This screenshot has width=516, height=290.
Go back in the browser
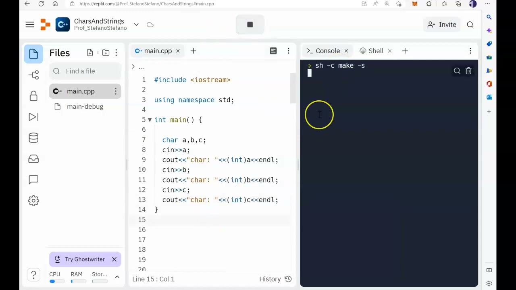coord(27,4)
